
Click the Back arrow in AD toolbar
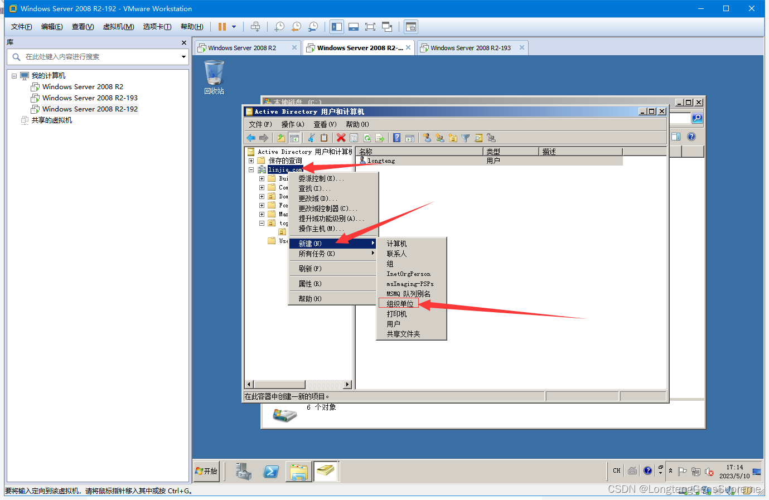tap(251, 138)
